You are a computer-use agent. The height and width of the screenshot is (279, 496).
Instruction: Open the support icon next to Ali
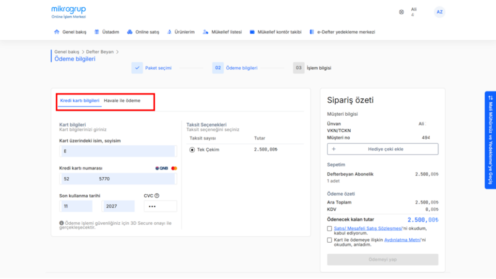tap(401, 12)
